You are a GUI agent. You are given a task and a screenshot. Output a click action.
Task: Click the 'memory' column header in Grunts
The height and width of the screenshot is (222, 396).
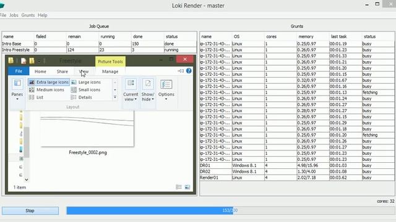[x=306, y=36]
